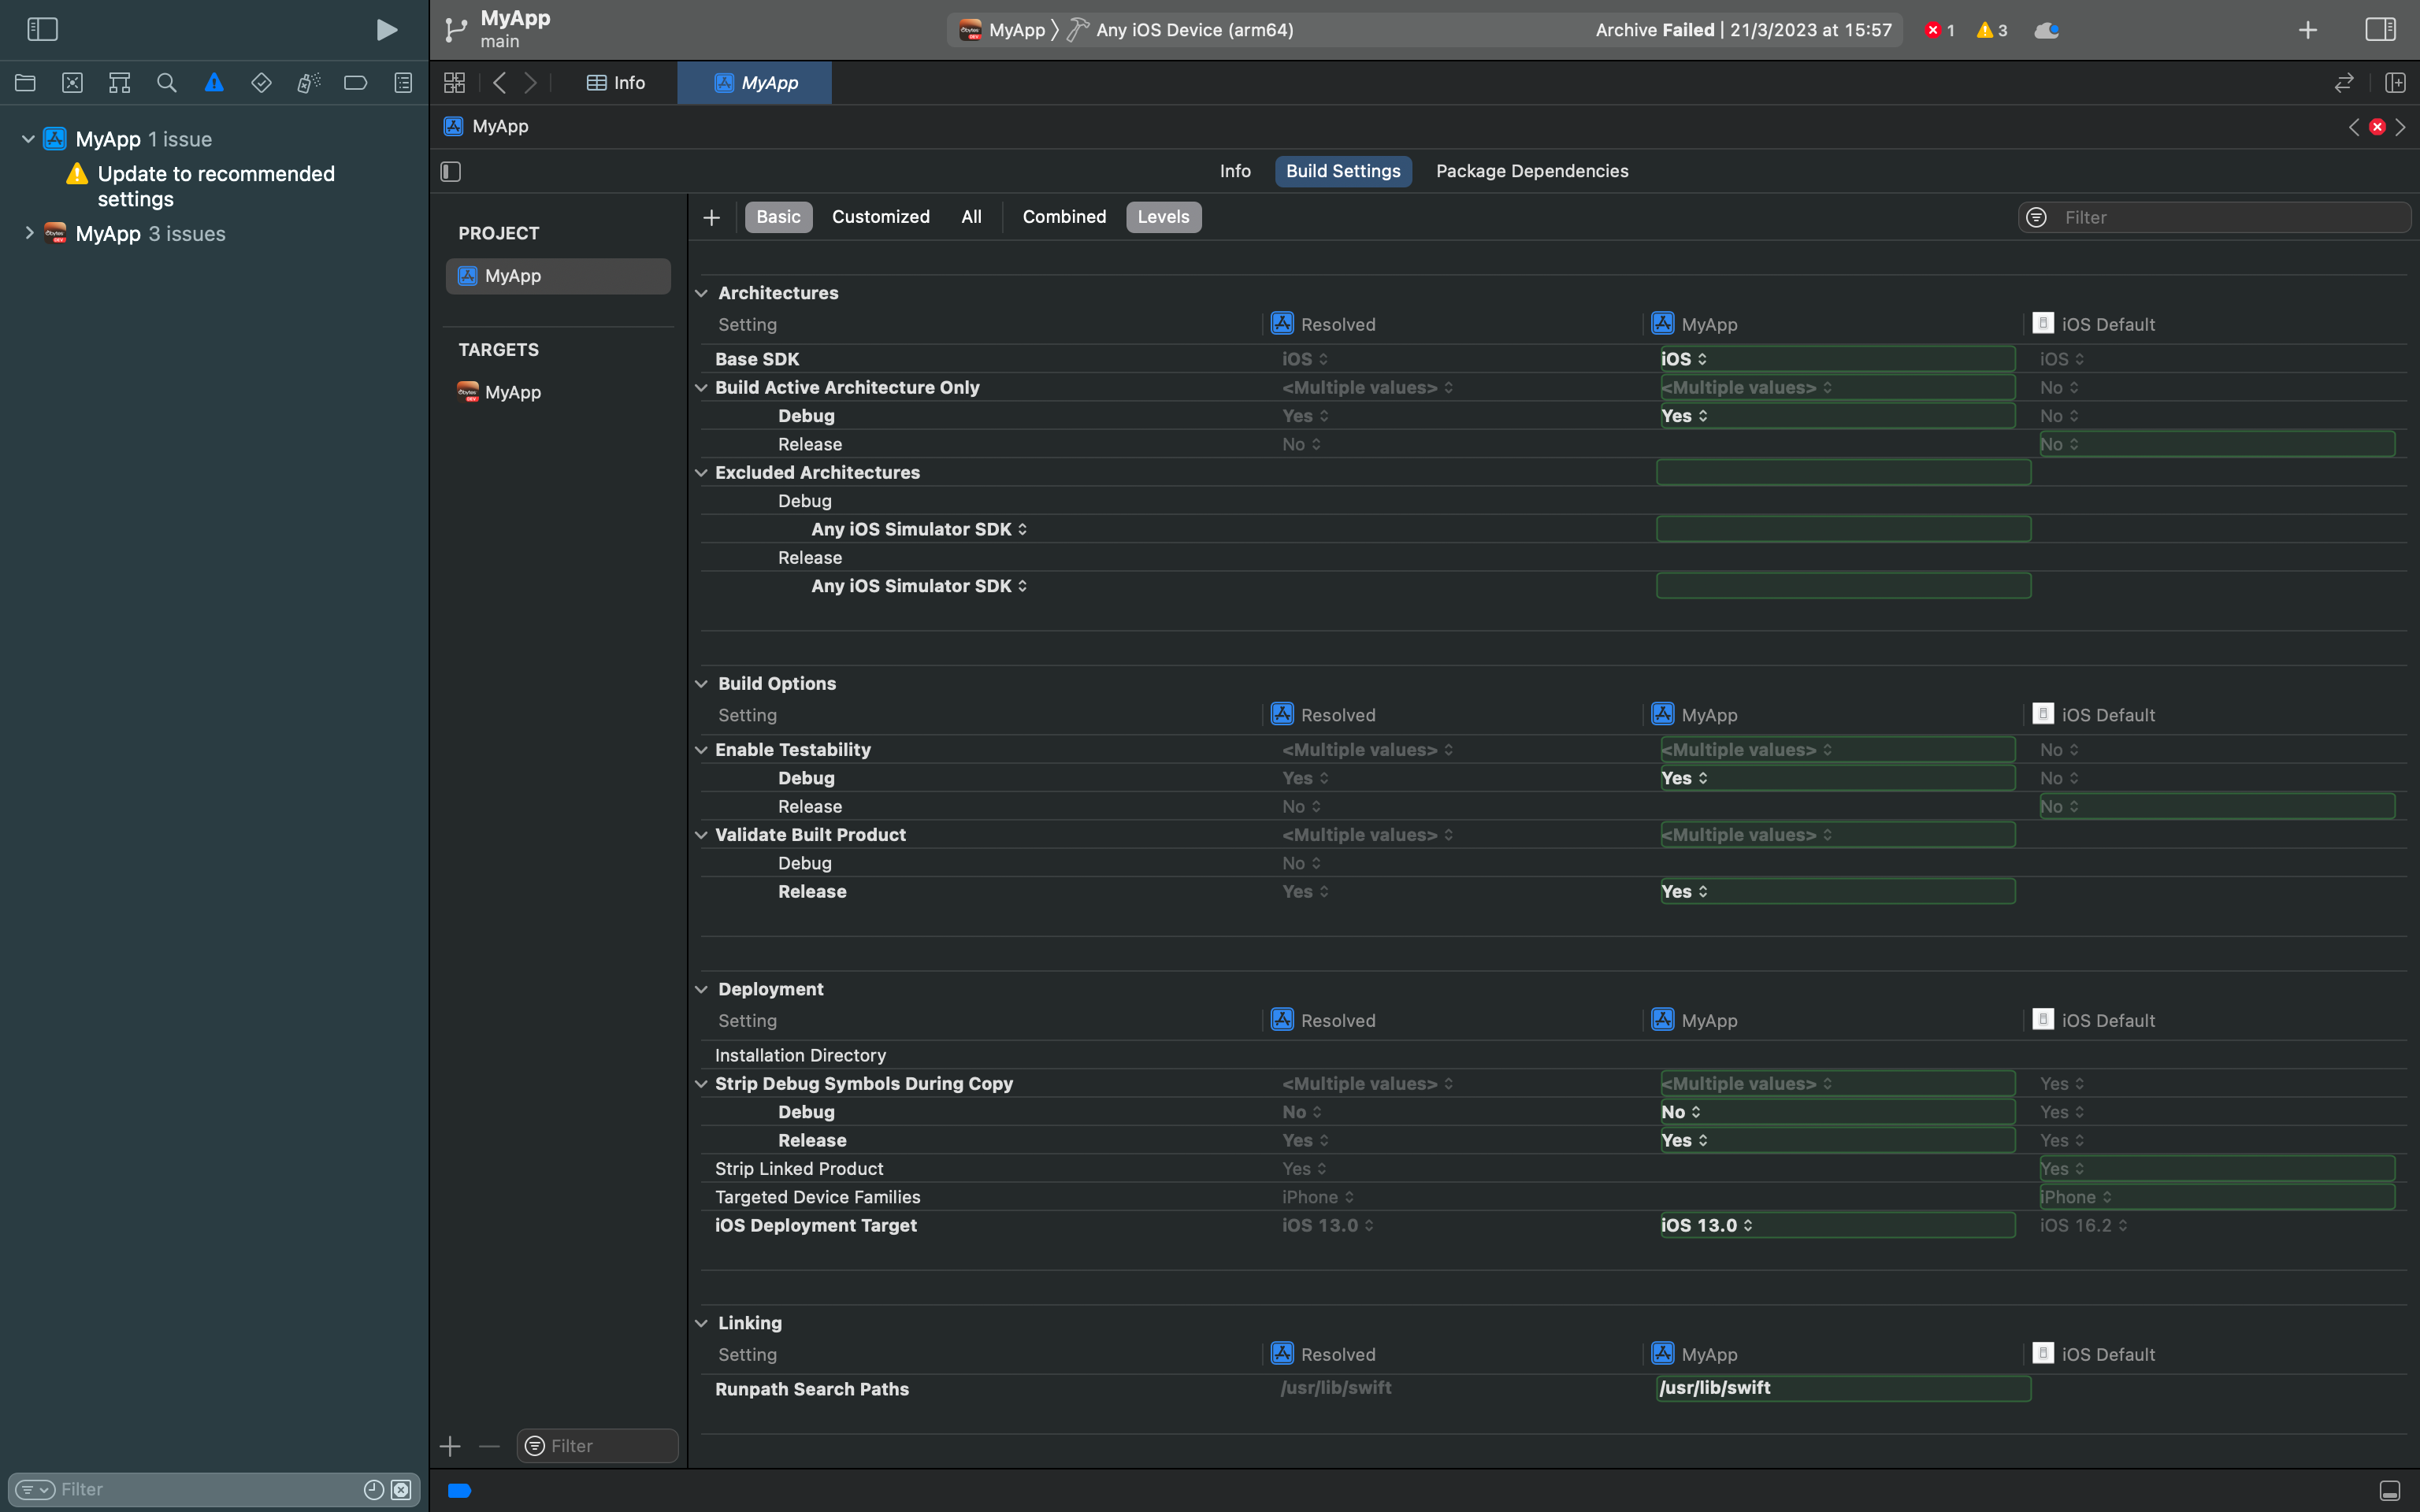Image resolution: width=2420 pixels, height=1512 pixels.
Task: Switch to Combined view
Action: click(1064, 217)
